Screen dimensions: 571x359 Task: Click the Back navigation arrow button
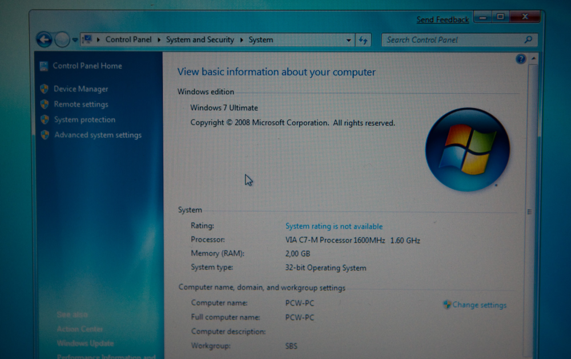point(45,39)
